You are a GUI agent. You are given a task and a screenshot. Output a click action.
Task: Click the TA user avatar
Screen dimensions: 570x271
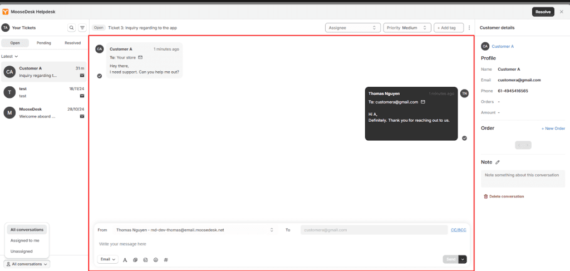(x=5, y=28)
